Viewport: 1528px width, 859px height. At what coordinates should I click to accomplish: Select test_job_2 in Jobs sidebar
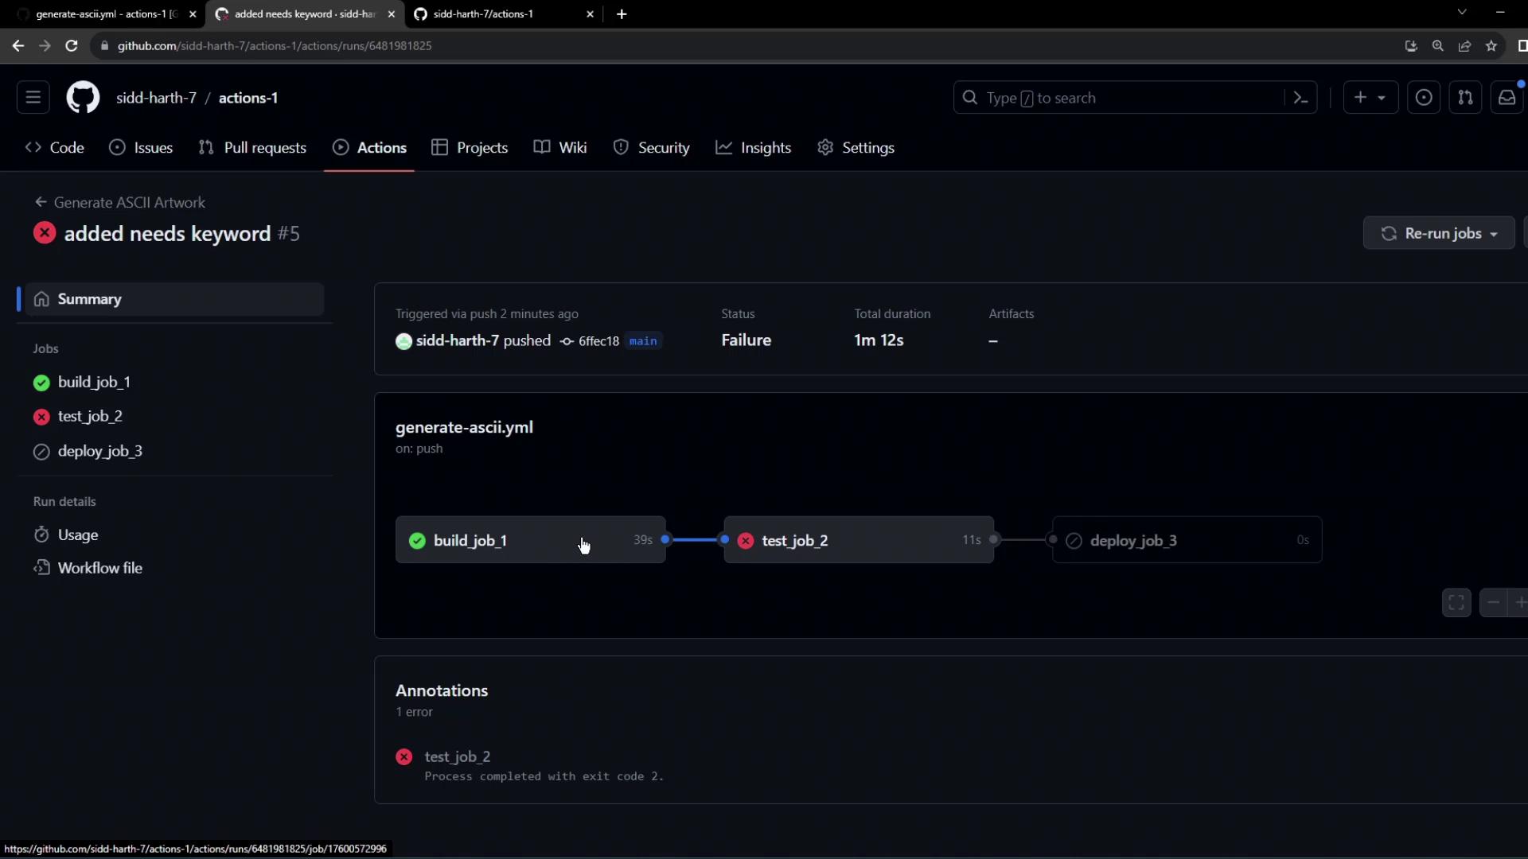90,417
